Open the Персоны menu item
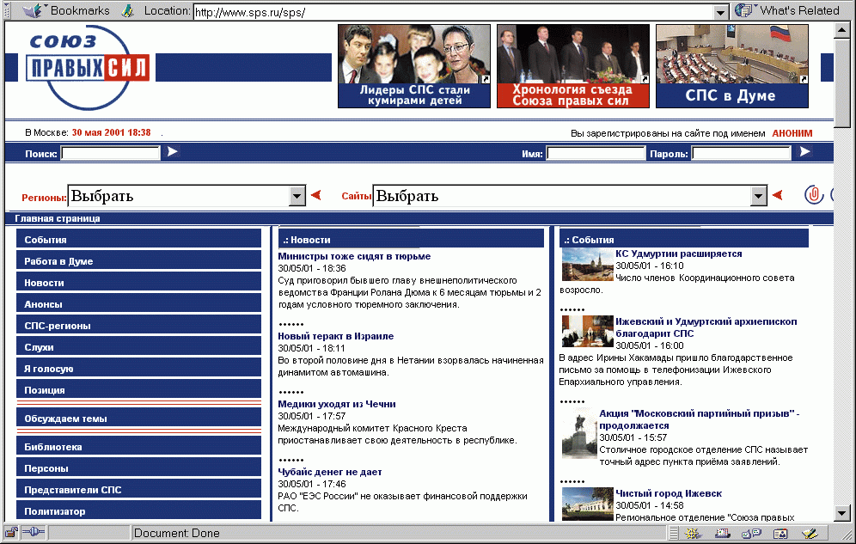This screenshot has height=544, width=856. pyautogui.click(x=138, y=468)
